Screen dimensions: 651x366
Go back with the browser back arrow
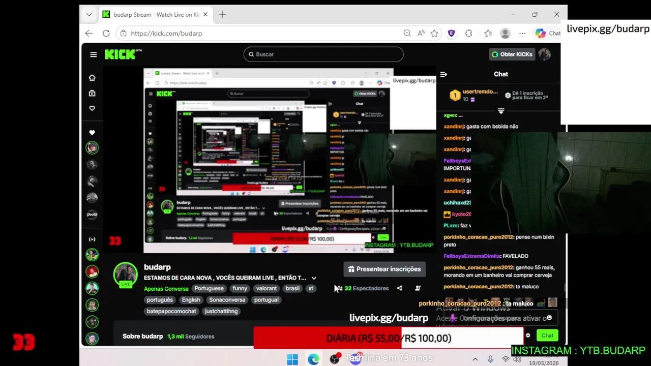89,34
